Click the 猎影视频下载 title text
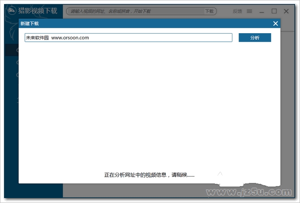 tap(38, 11)
